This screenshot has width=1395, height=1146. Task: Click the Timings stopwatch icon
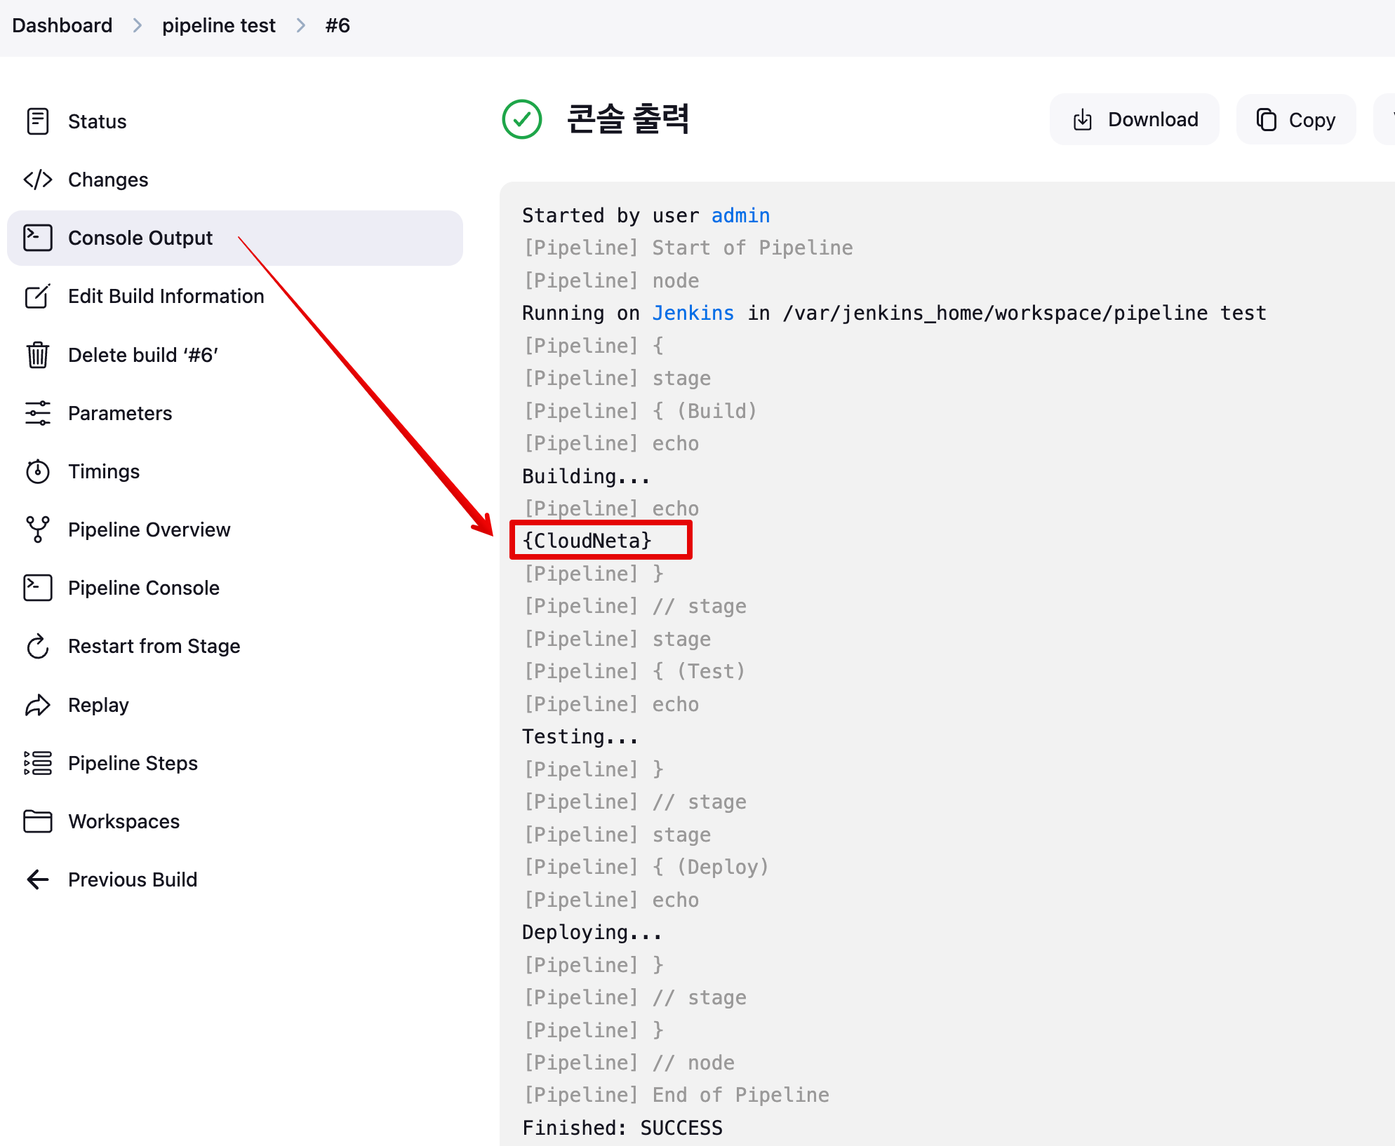coord(37,471)
